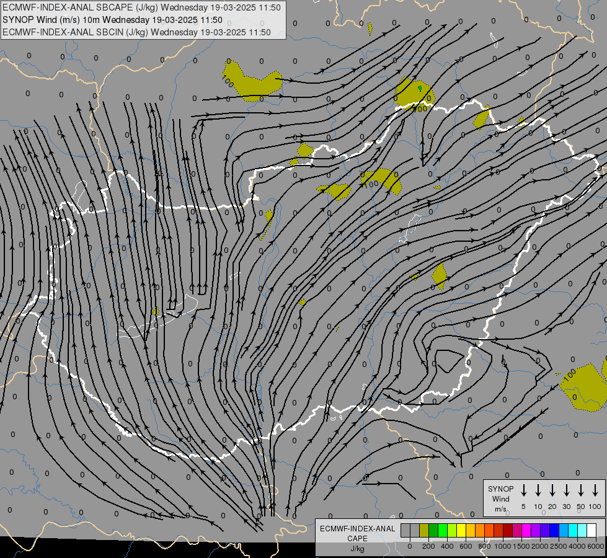Click the 400 tick label in CAPE legend

[x=447, y=546]
